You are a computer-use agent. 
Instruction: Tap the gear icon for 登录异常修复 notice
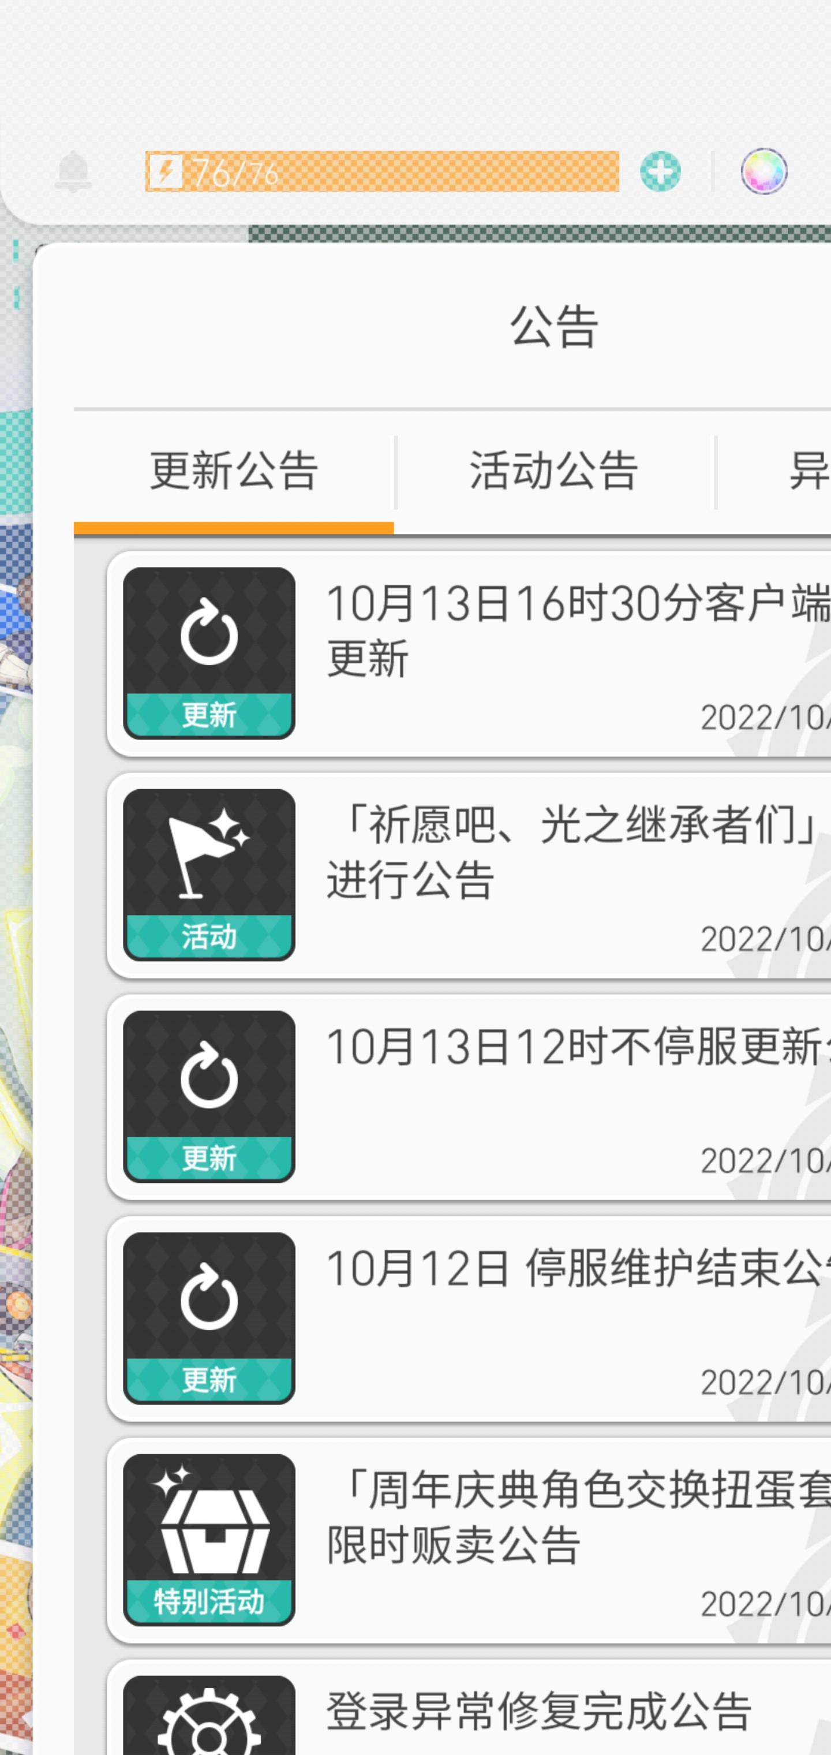tap(209, 1716)
